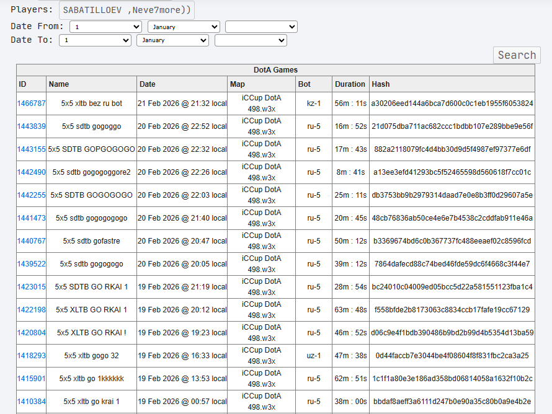Viewport: 552px width, 414px height.
Task: Click the Duration column header
Action: coord(350,84)
